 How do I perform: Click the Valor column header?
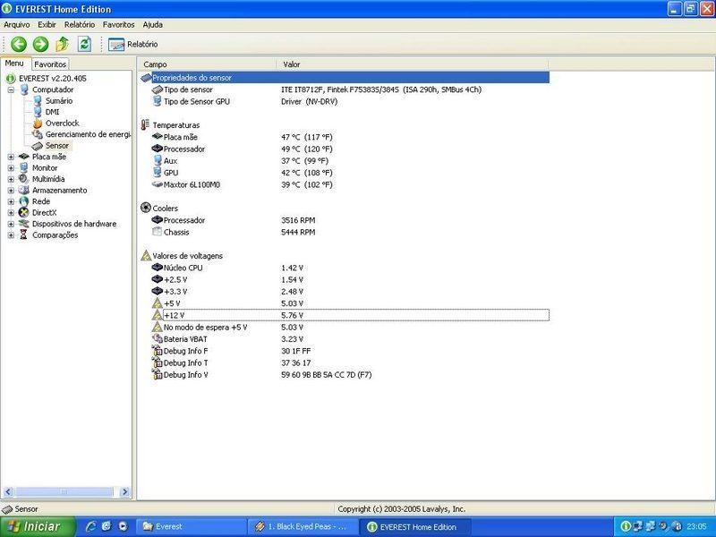(x=292, y=64)
